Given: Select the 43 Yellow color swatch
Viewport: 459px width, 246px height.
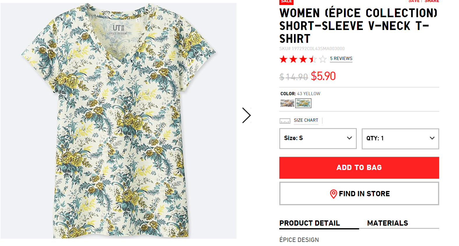Looking at the screenshot, I should click(x=303, y=103).
